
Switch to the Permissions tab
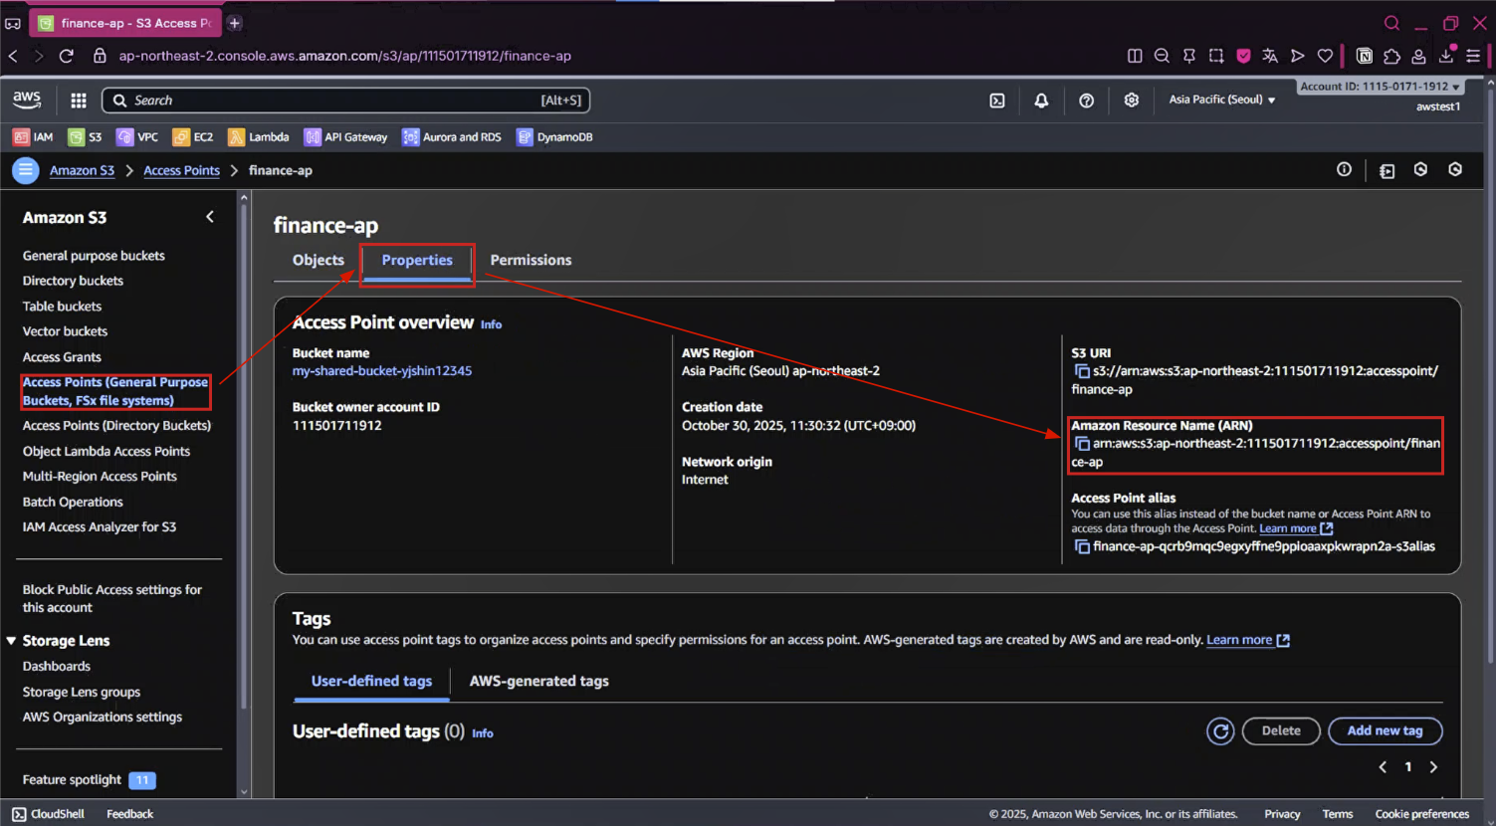(531, 261)
